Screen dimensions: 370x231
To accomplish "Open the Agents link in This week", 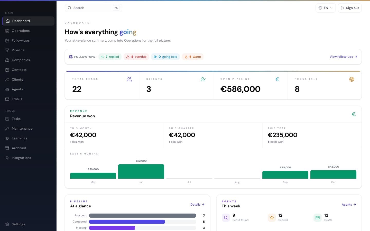I will pos(349,205).
